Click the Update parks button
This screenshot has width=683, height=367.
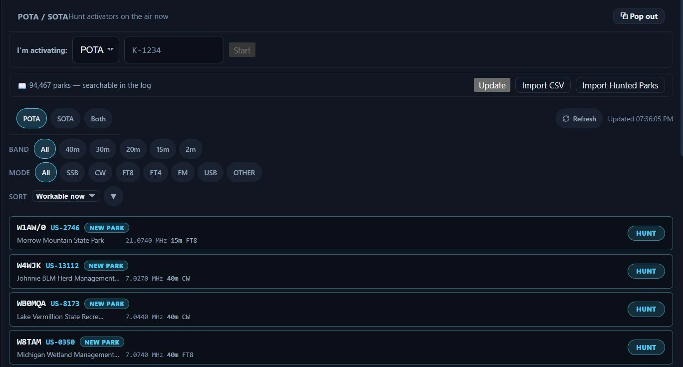(x=492, y=85)
